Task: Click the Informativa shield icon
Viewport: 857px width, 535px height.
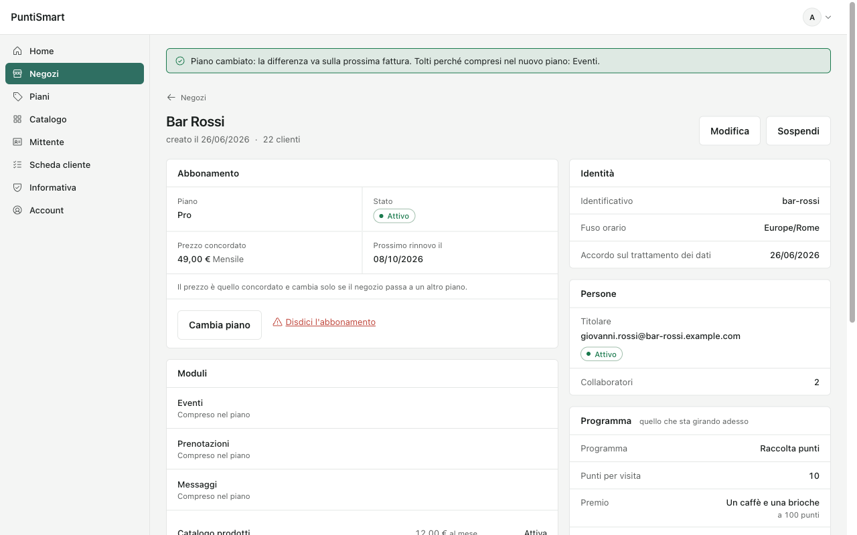Action: 17,187
